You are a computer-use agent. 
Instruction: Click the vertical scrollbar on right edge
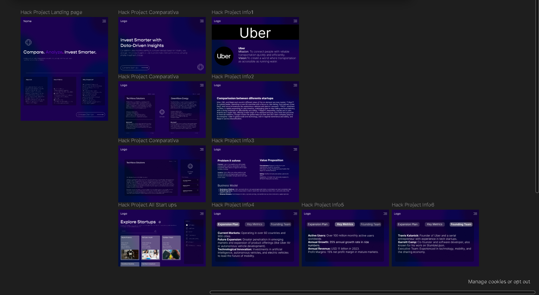(x=537, y=96)
